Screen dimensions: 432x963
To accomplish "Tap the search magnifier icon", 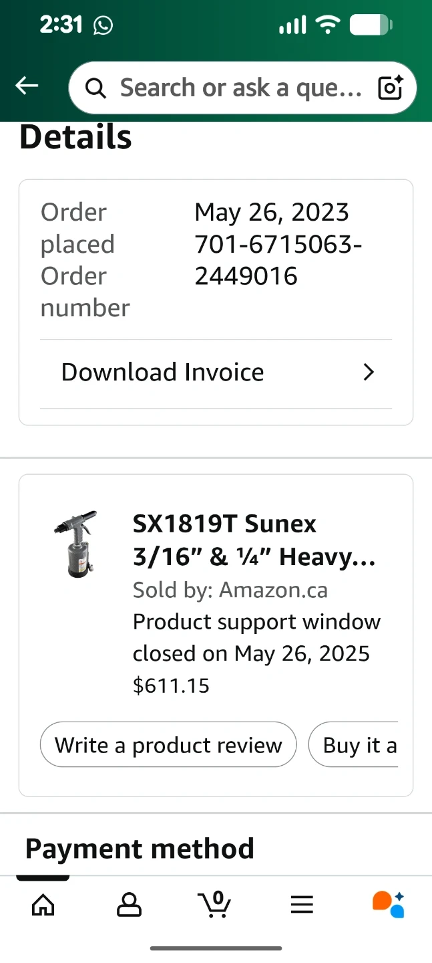I will click(x=95, y=88).
